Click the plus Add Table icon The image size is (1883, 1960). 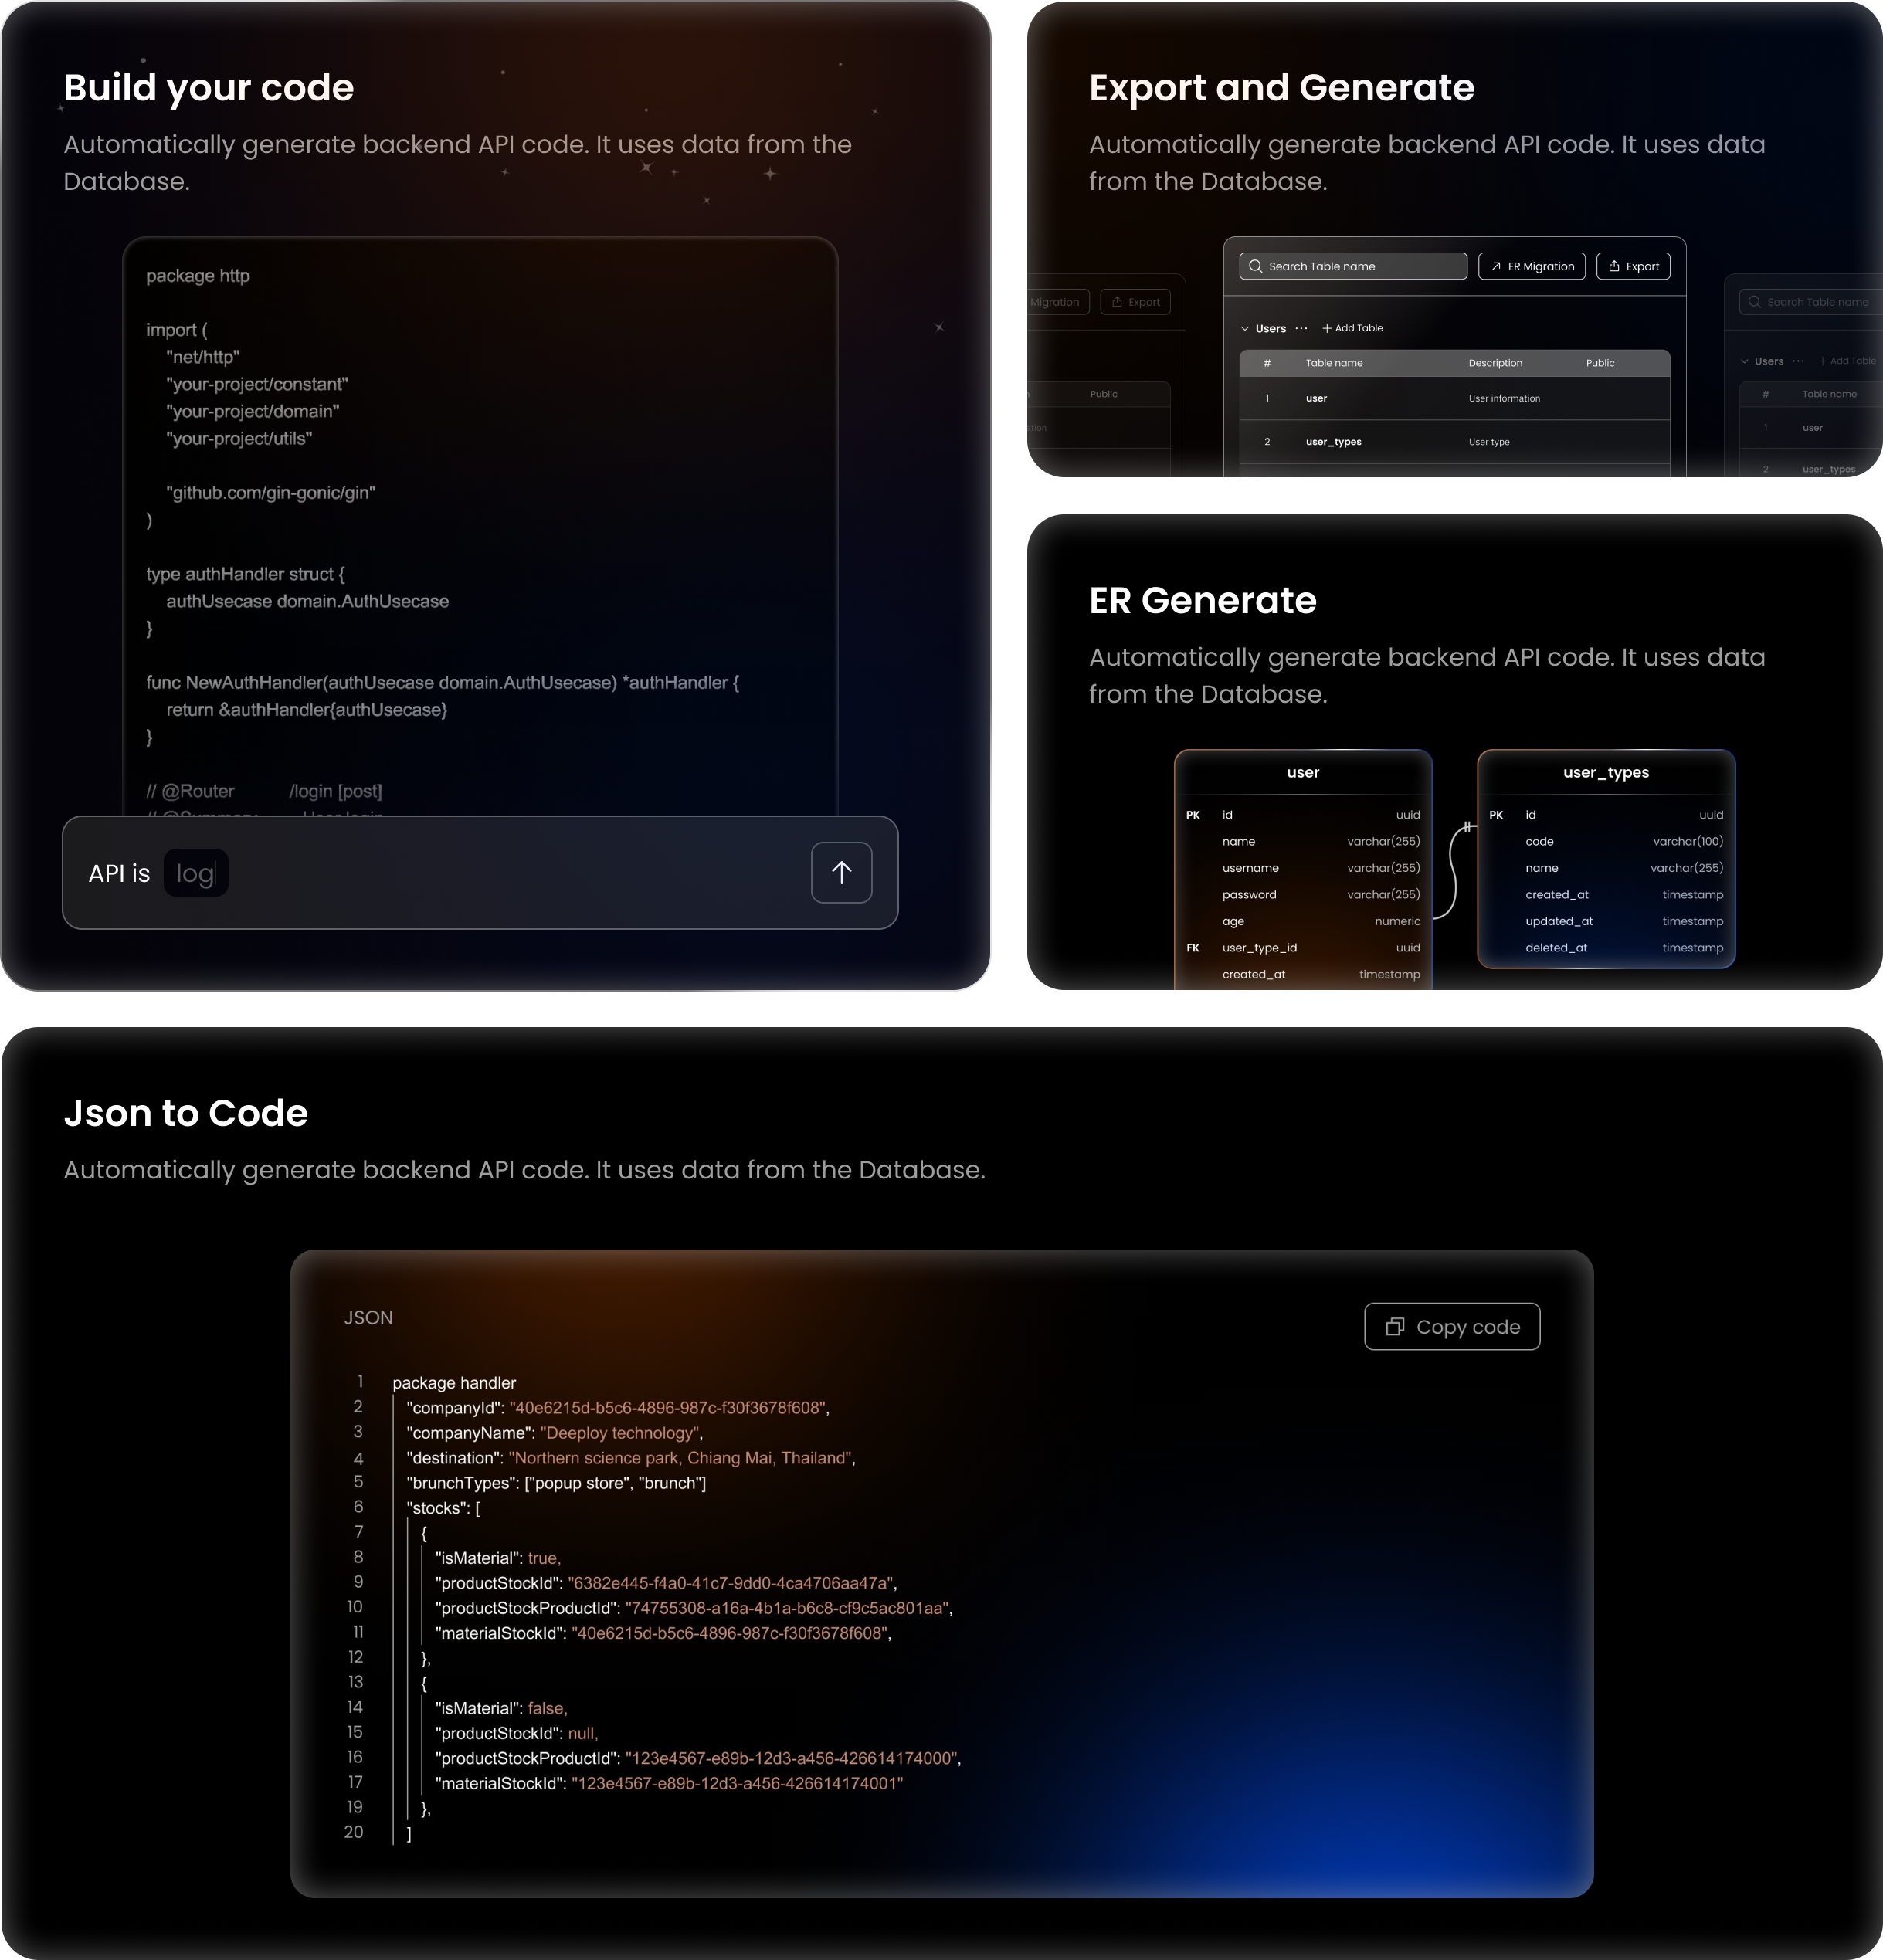1327,328
